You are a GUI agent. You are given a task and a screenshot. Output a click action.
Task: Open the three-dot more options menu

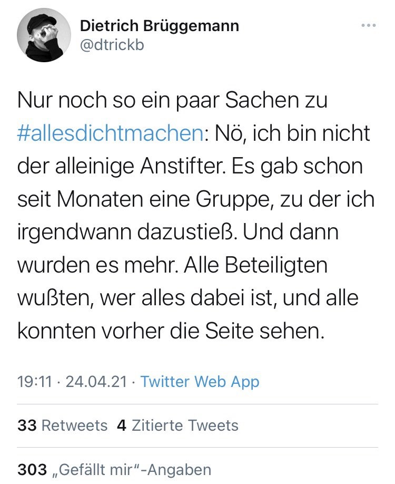[x=369, y=25]
